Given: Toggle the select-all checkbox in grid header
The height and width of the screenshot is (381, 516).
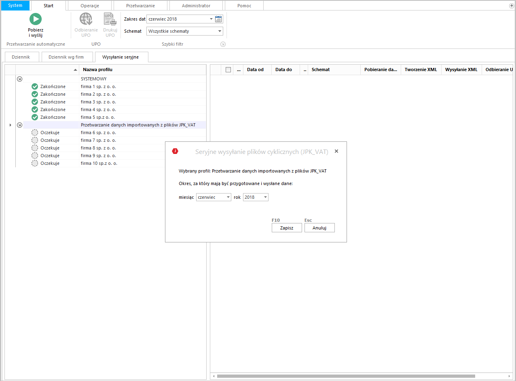Looking at the screenshot, I should (x=228, y=69).
